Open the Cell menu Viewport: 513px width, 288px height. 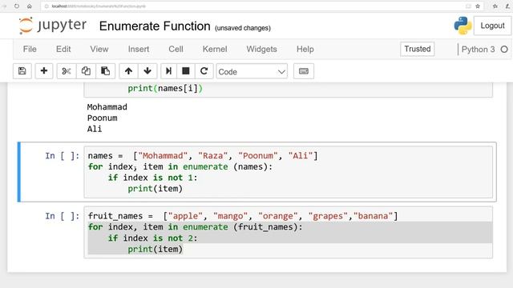(176, 49)
